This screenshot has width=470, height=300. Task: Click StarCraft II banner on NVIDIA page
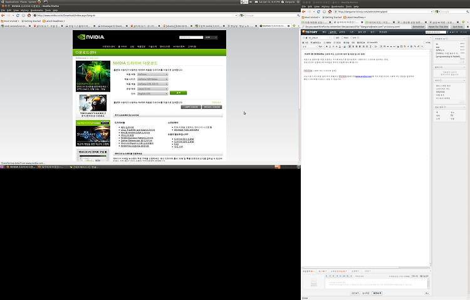coord(93,133)
